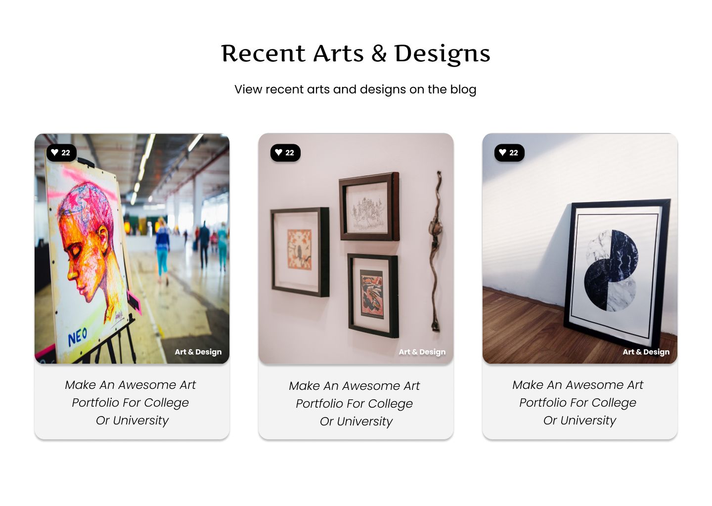Screen dimensions: 712x506
Task: Open the third card's portfolio article title
Action: pyautogui.click(x=578, y=403)
